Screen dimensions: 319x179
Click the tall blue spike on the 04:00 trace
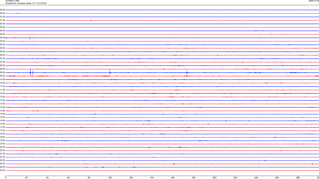click(x=30, y=38)
